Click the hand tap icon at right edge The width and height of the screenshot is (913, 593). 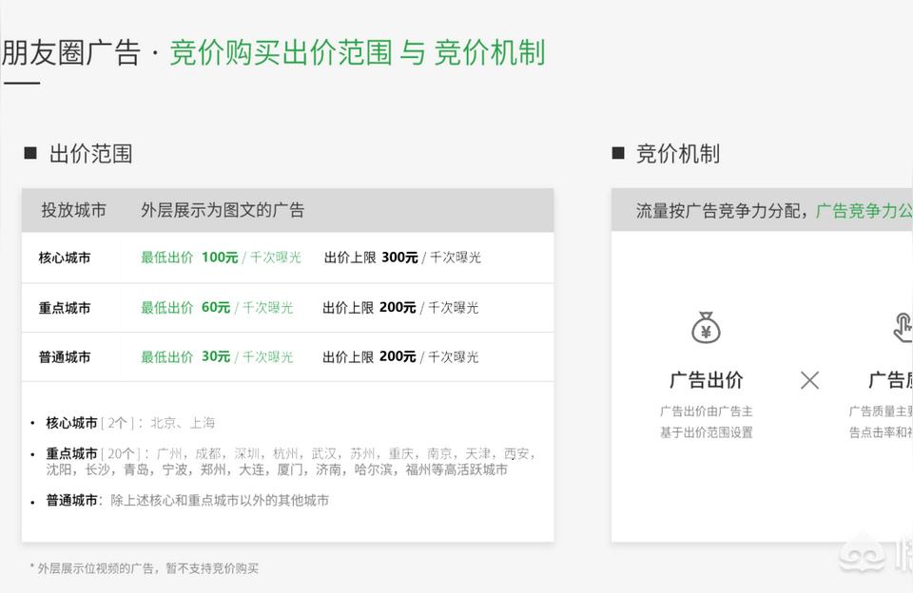(x=903, y=328)
